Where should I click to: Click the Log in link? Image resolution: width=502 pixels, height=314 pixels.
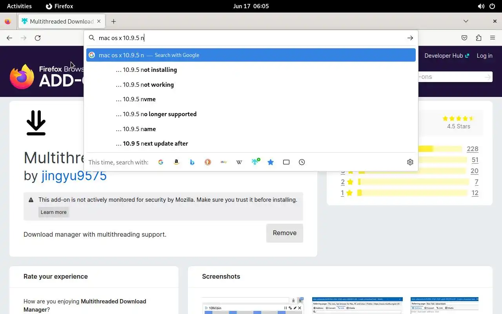point(485,56)
